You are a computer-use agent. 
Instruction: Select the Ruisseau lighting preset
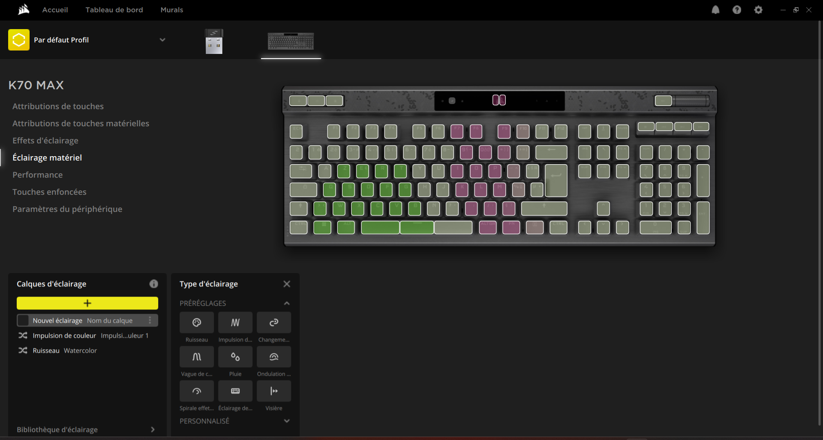tap(196, 322)
